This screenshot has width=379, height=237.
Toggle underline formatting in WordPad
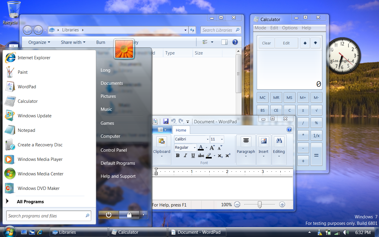pos(193,156)
